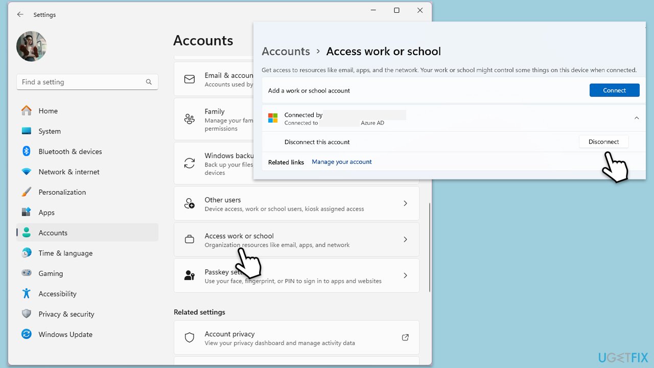Open the user profile picture
This screenshot has width=654, height=368.
point(32,47)
